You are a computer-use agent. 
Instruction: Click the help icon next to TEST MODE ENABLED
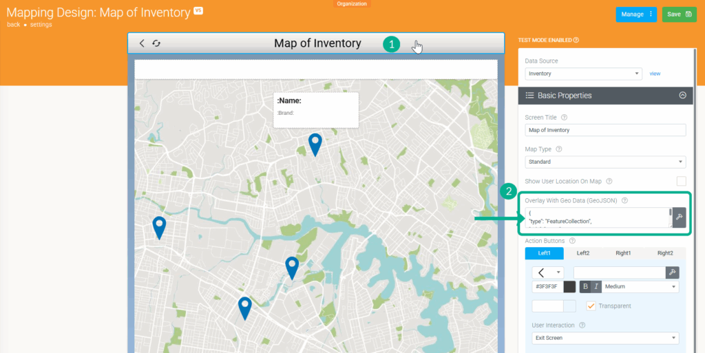(x=576, y=40)
